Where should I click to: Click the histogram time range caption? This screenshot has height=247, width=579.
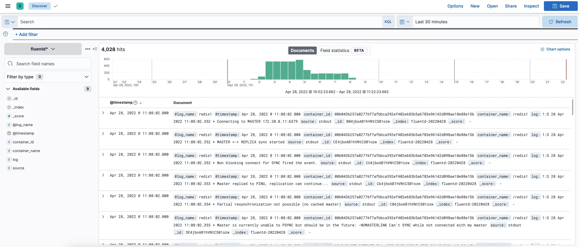click(337, 92)
